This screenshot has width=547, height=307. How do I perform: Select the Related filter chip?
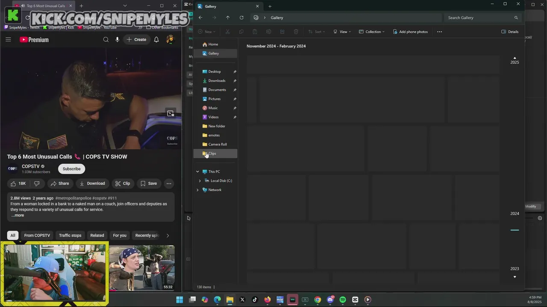[97, 235]
